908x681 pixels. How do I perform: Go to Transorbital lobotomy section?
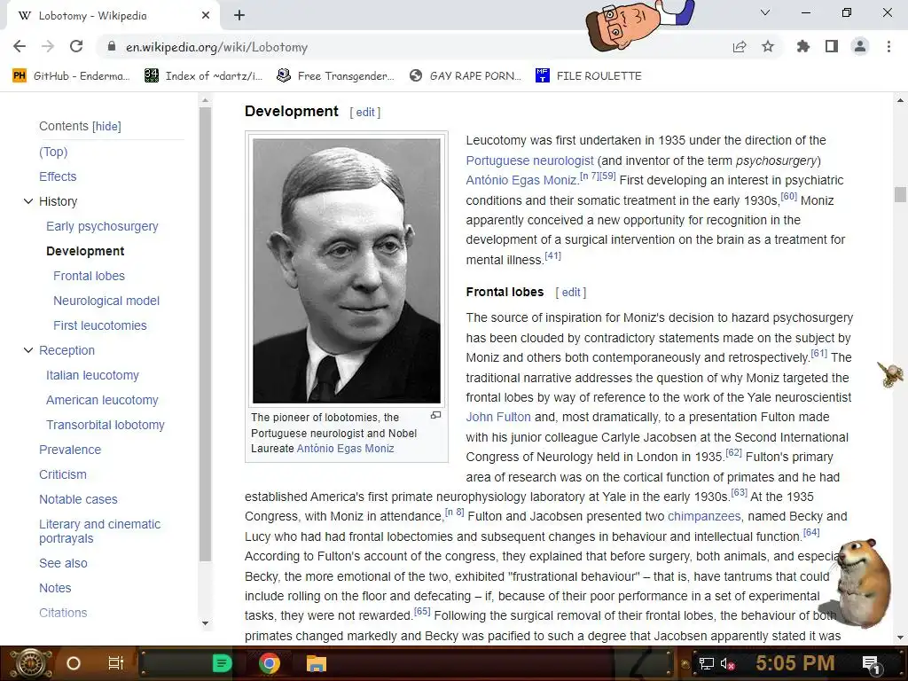[106, 425]
